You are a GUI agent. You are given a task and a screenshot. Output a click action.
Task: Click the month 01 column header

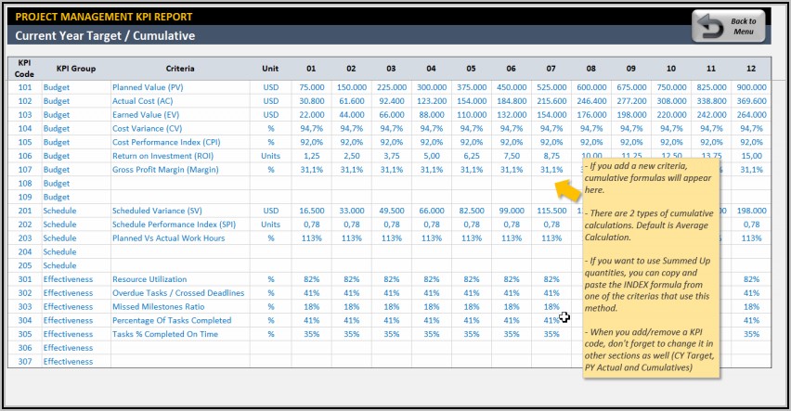311,69
